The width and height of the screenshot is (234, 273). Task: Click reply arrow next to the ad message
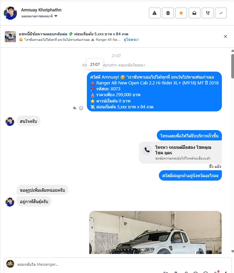tap(75, 108)
